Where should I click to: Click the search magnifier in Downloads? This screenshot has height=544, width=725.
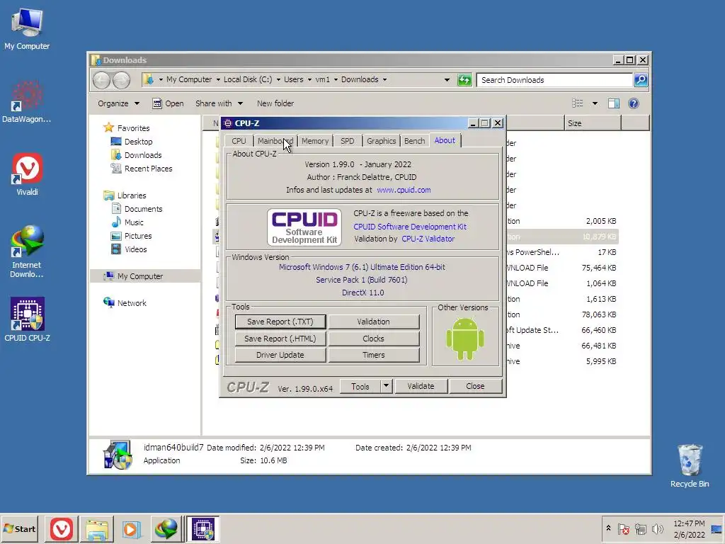(x=640, y=80)
